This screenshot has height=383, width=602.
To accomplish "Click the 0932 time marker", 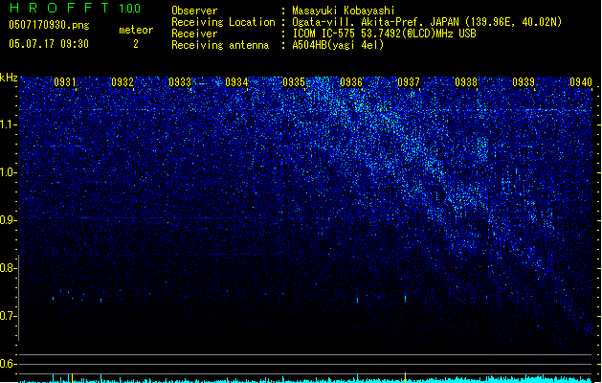I will point(123,81).
